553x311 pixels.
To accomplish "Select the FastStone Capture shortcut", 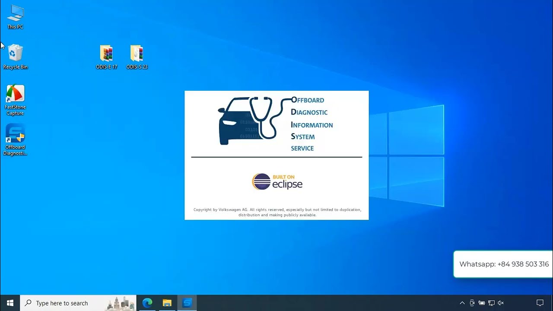I will (15, 100).
